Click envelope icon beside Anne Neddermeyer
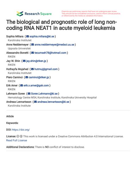Screen dimensions: 136x176 click(32, 45)
